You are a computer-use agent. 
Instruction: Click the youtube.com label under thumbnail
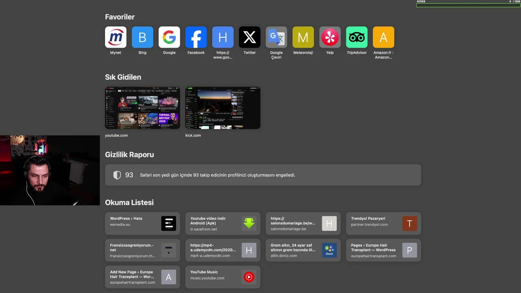pyautogui.click(x=116, y=136)
